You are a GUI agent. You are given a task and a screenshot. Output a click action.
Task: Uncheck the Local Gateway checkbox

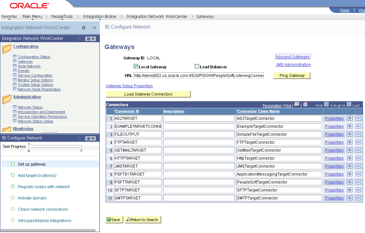(136, 66)
